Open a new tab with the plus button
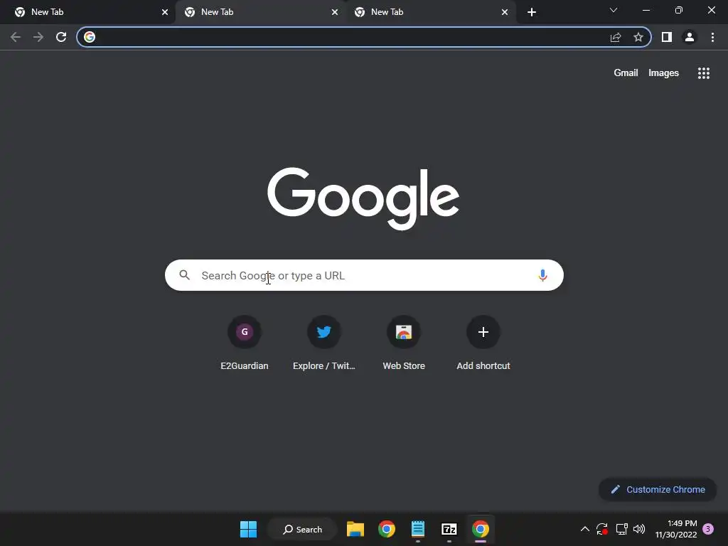The width and height of the screenshot is (728, 546). pyautogui.click(x=532, y=12)
